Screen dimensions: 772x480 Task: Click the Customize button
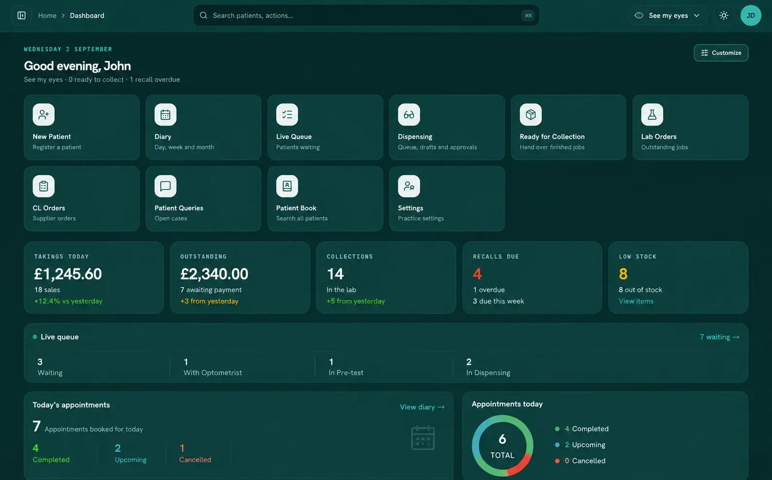pos(721,53)
